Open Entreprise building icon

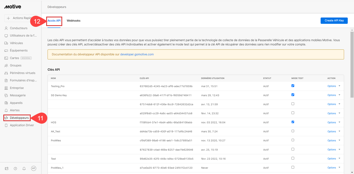point(6,88)
